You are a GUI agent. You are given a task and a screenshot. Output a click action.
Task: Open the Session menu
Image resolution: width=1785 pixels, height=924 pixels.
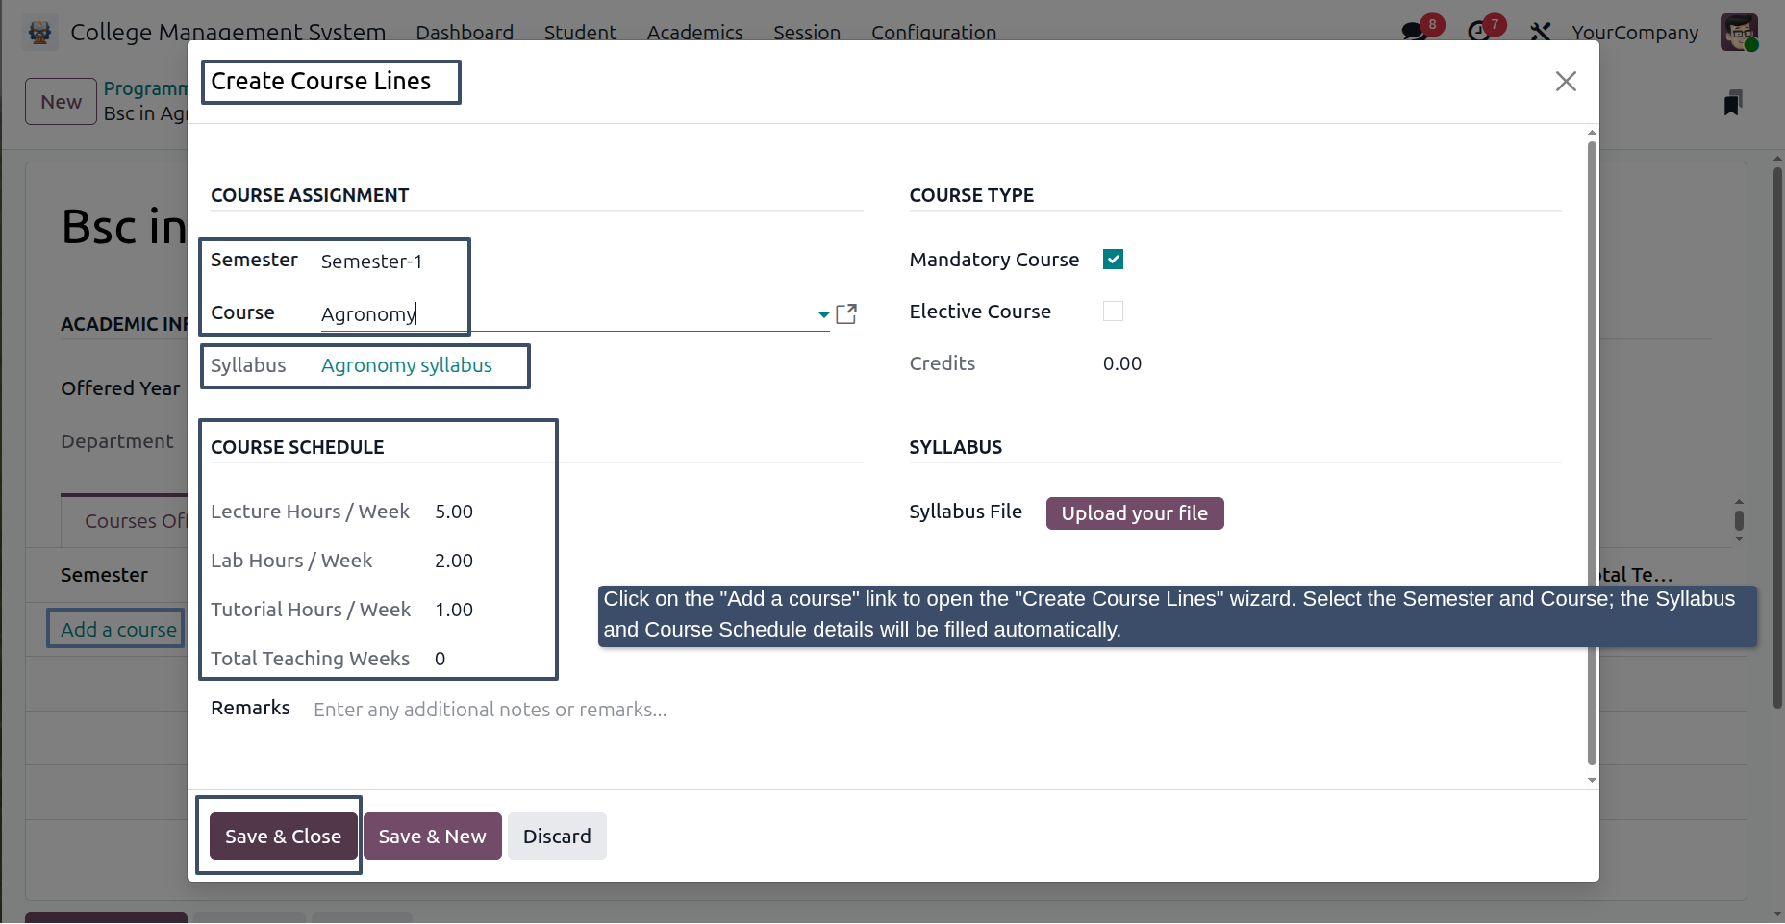[x=807, y=32]
